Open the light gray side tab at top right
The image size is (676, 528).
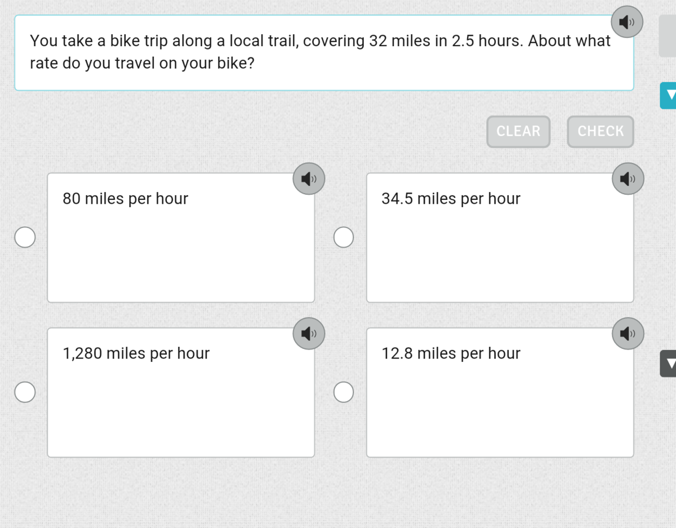[x=668, y=37]
